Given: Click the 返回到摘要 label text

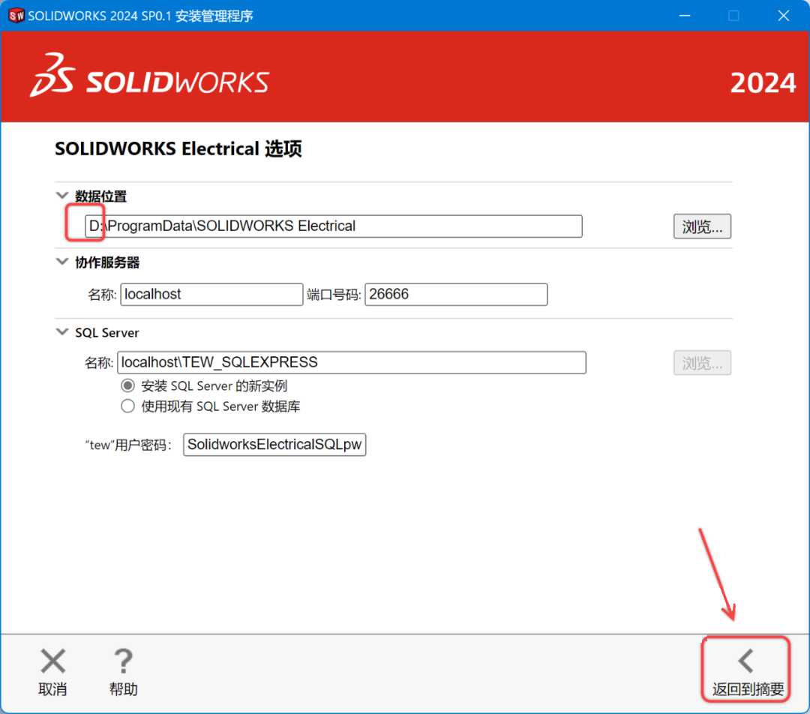Looking at the screenshot, I should [748, 690].
